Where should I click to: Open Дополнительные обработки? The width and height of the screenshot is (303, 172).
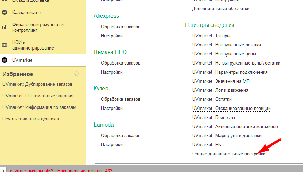point(221,9)
